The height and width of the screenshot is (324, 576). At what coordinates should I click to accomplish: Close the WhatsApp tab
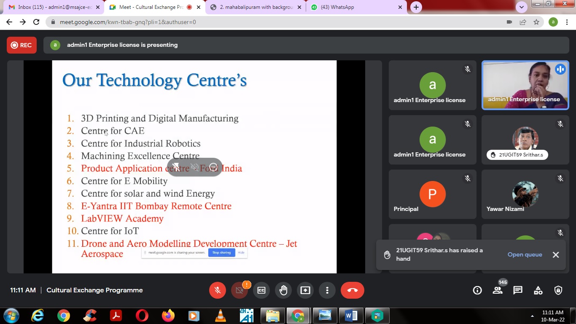pos(400,7)
